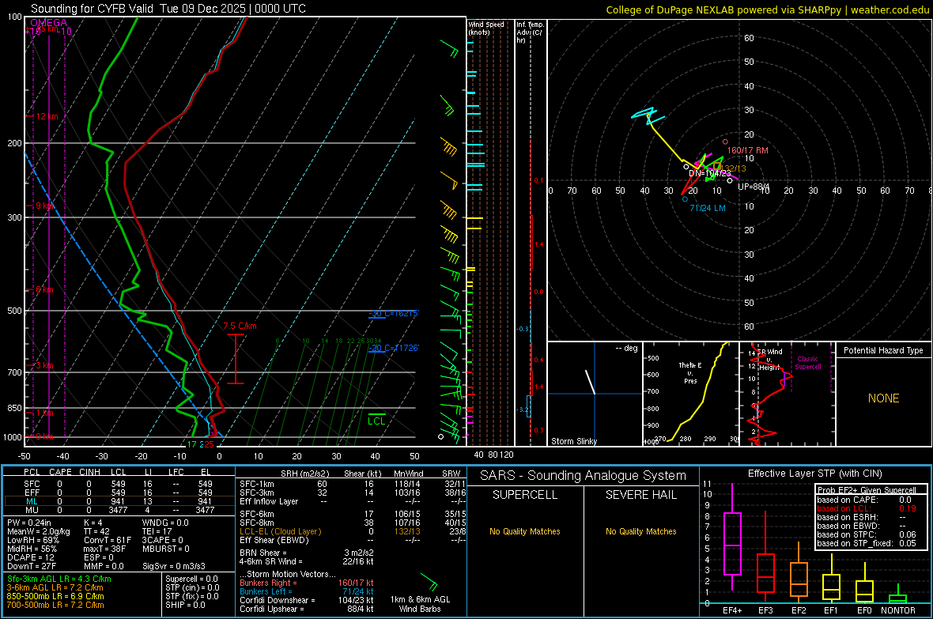Image resolution: width=933 pixels, height=619 pixels.
Task: Click the SUPERCELL column header
Action: click(x=525, y=495)
